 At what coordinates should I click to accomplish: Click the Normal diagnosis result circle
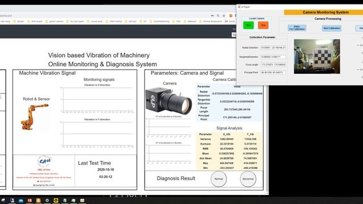point(218,179)
